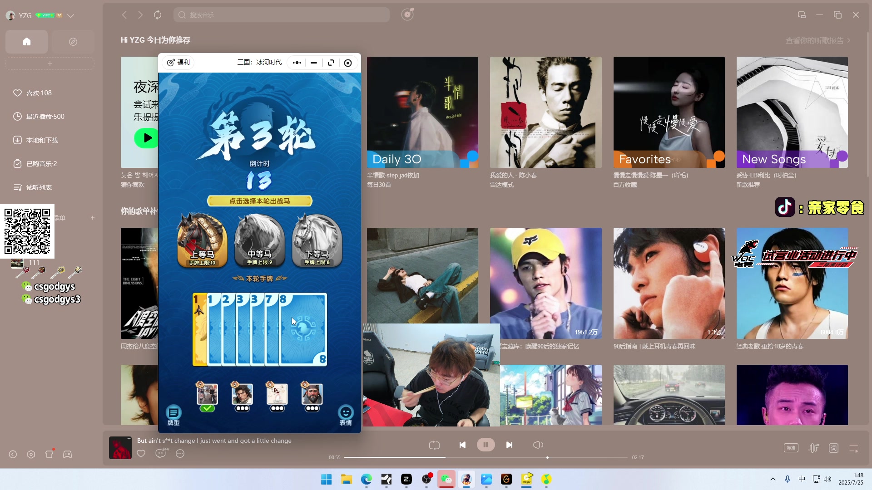Open the settings hexagon icon in sidebar footer

[x=31, y=454]
